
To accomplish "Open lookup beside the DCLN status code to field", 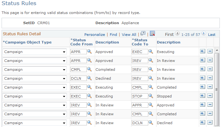I will coord(151,123).
